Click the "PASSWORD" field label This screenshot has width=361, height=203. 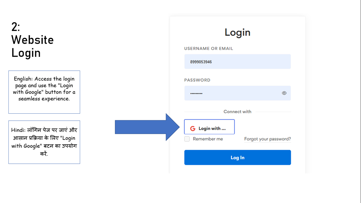[197, 80]
